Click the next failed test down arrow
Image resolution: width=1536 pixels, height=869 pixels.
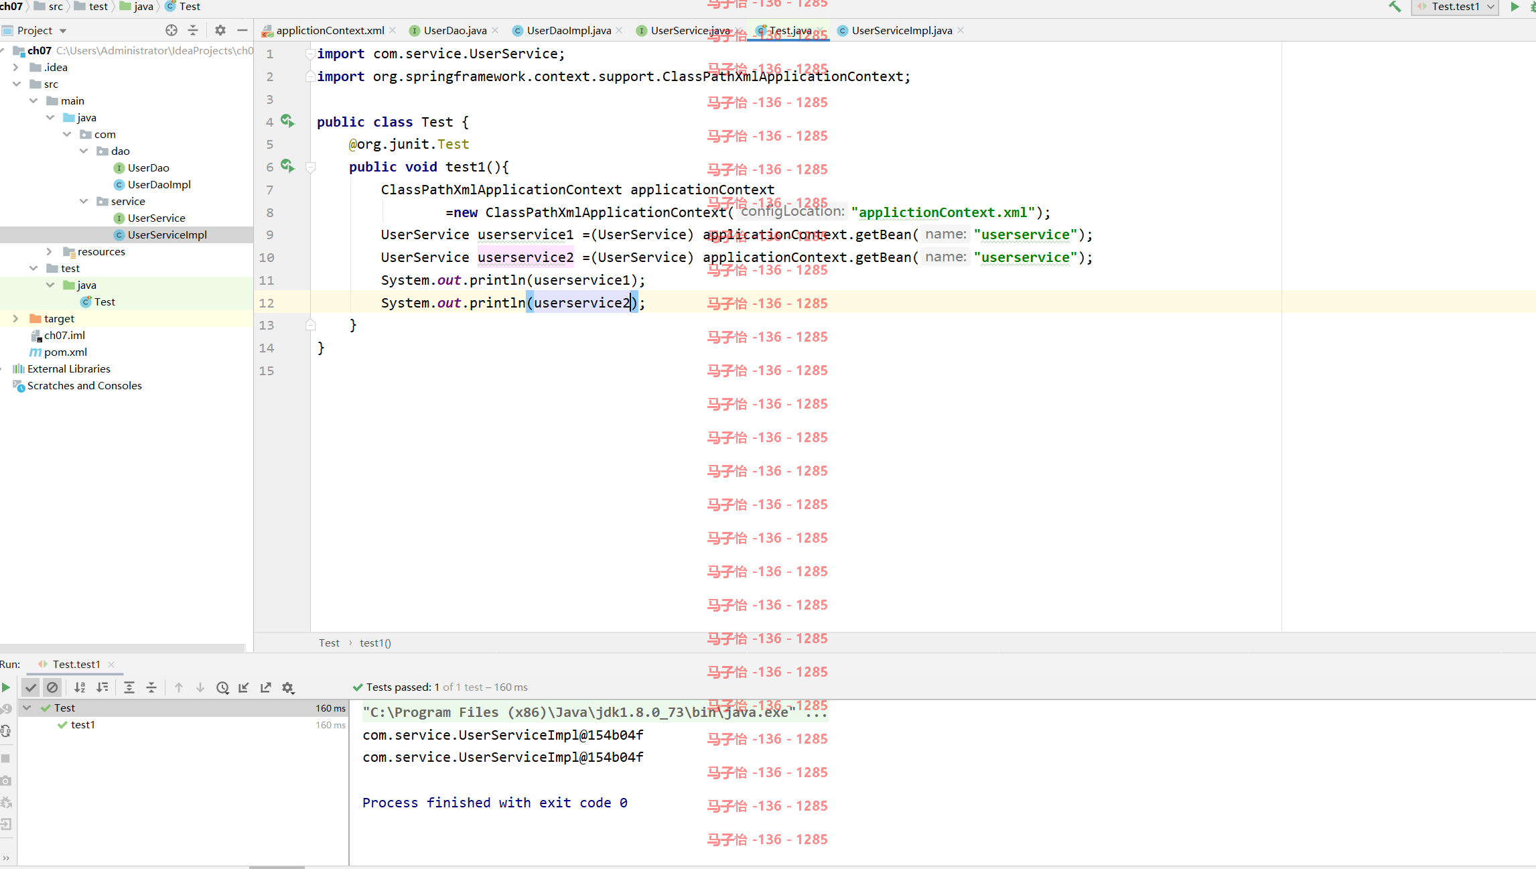[x=200, y=687]
